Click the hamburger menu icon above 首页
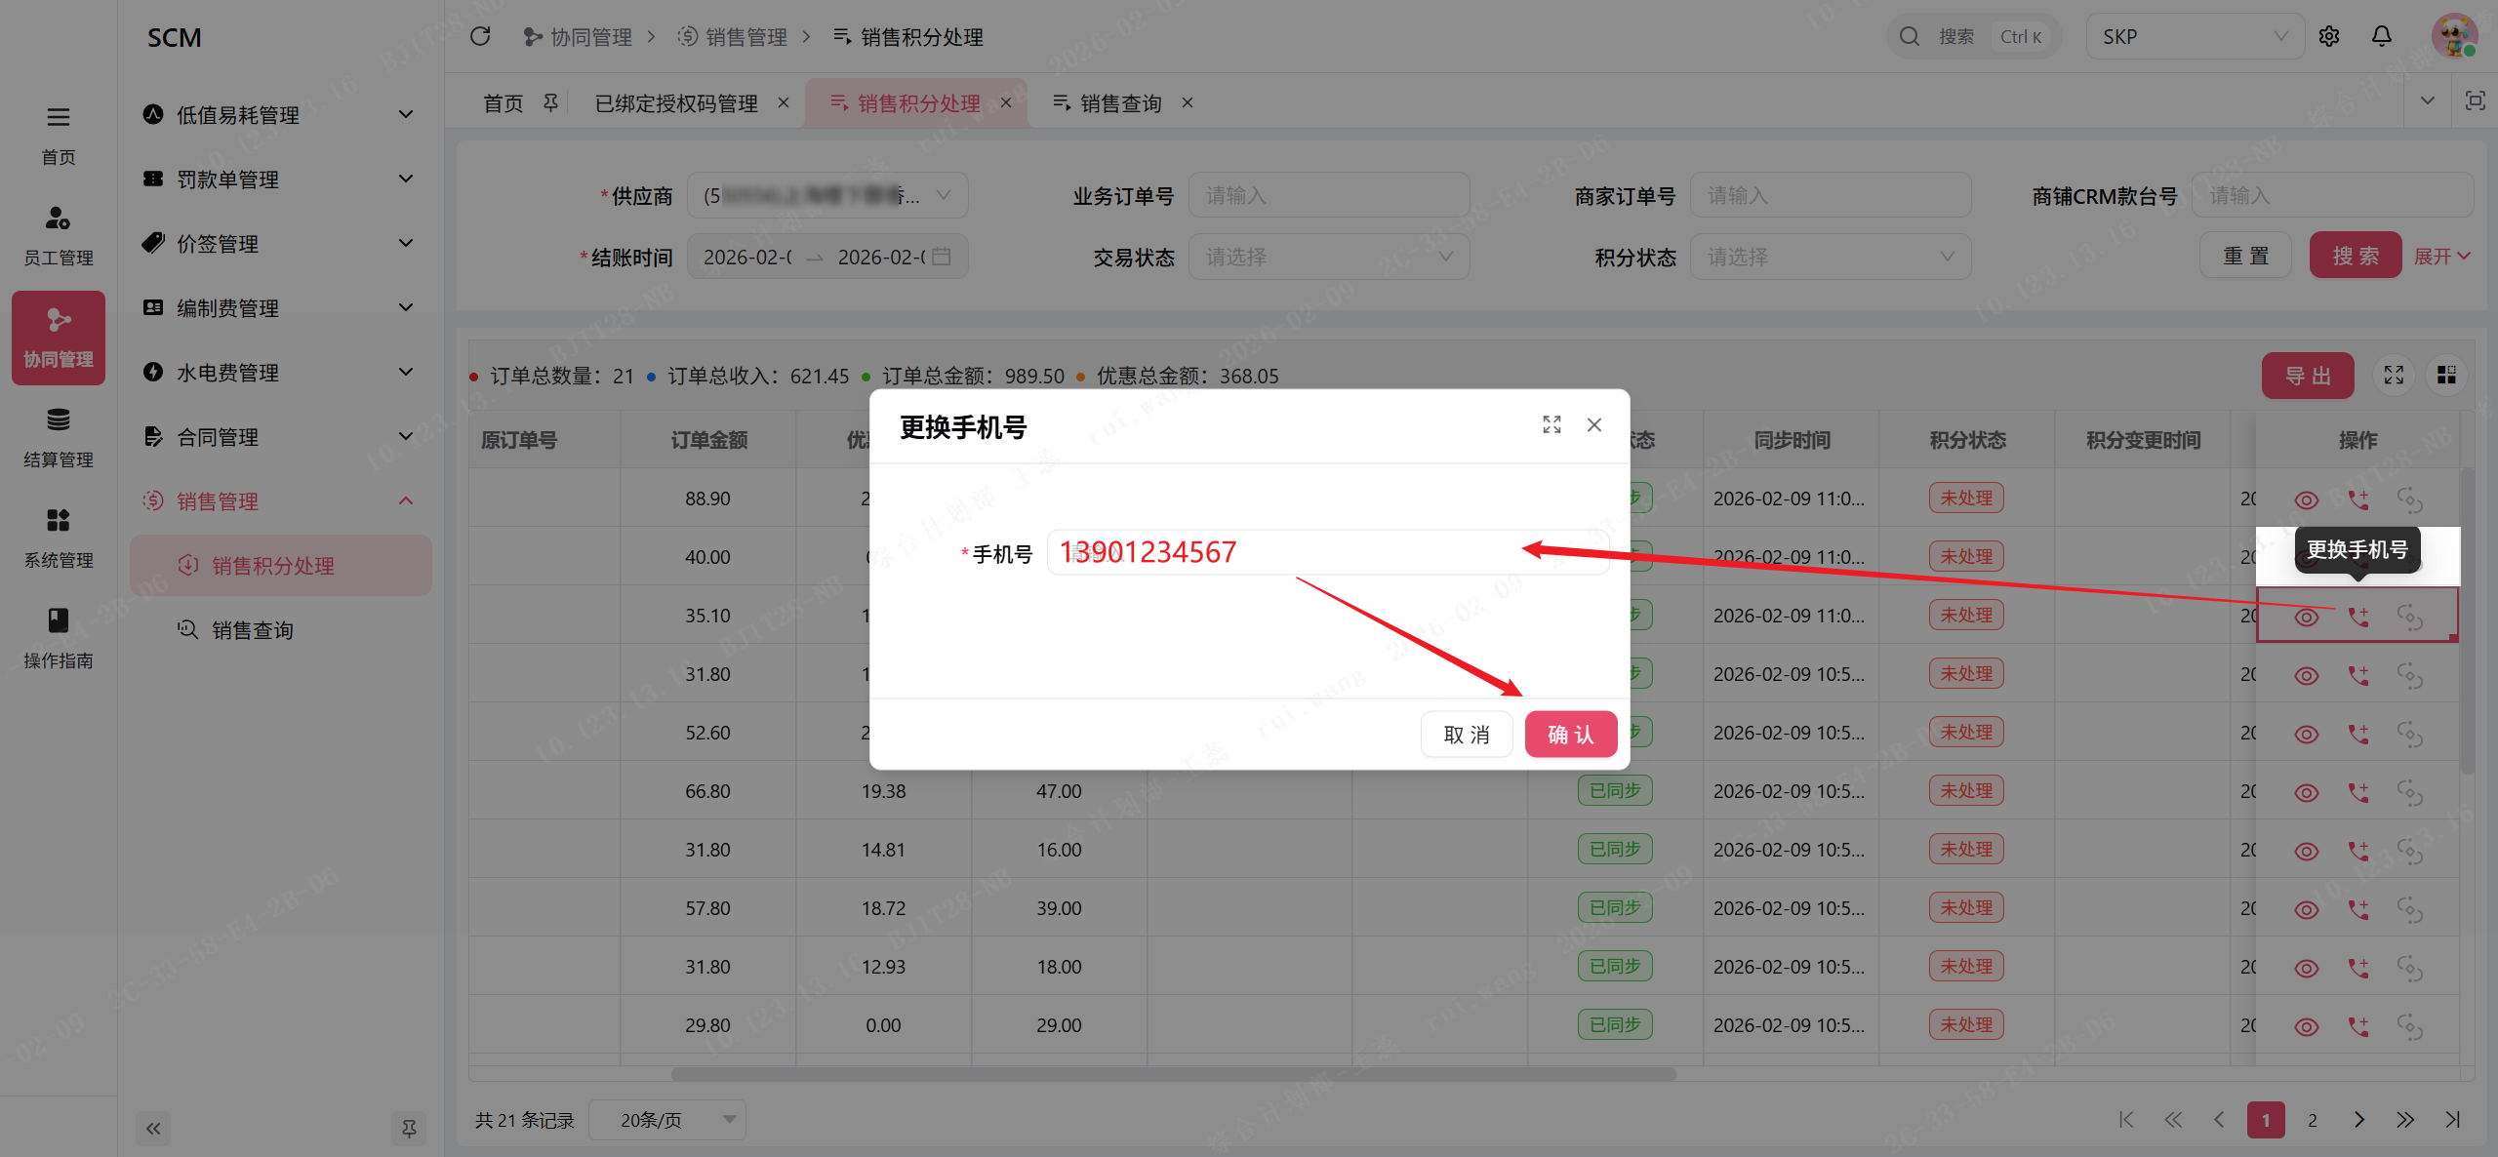This screenshot has width=2498, height=1157. [58, 117]
